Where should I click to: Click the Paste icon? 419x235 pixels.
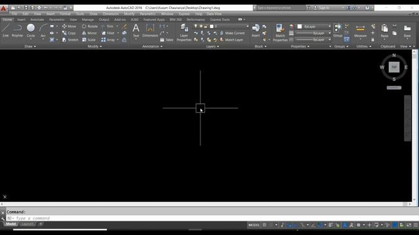384,31
